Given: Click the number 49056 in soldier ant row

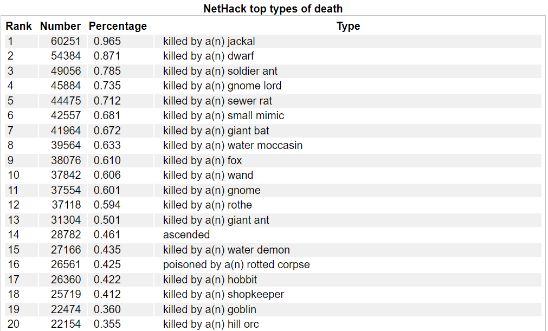Looking at the screenshot, I should pos(66,71).
